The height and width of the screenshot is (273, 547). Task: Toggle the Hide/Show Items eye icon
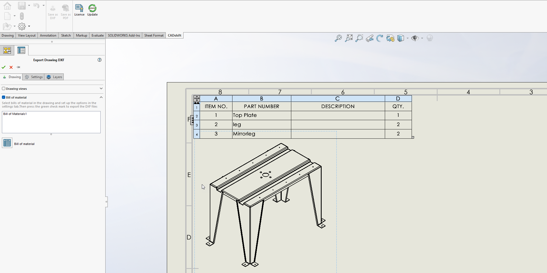coord(415,38)
